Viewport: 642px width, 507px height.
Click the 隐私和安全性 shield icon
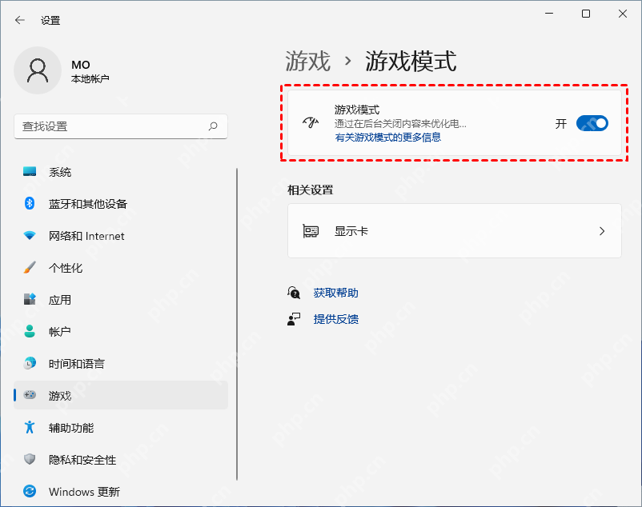click(30, 459)
